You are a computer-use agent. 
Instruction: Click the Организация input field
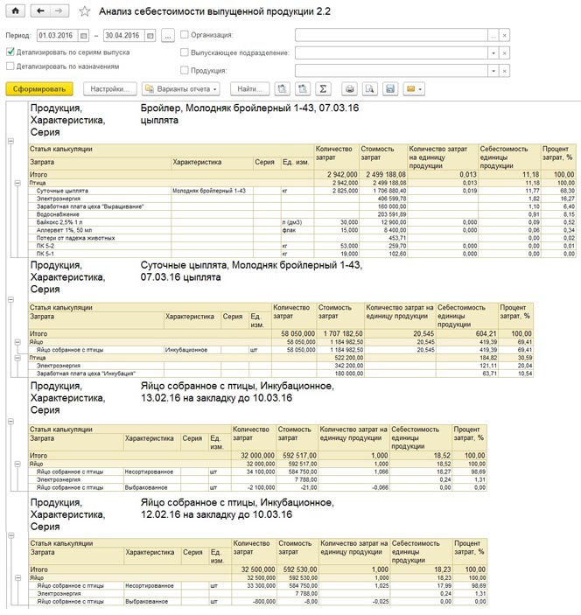[391, 35]
